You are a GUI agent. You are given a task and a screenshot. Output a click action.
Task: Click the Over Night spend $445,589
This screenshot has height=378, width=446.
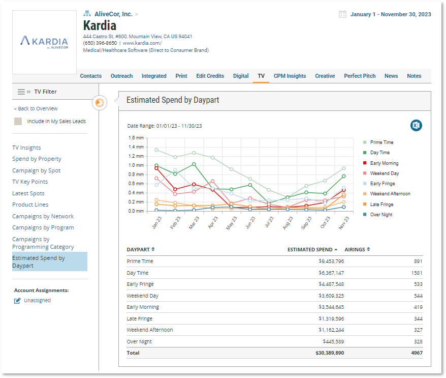(333, 341)
